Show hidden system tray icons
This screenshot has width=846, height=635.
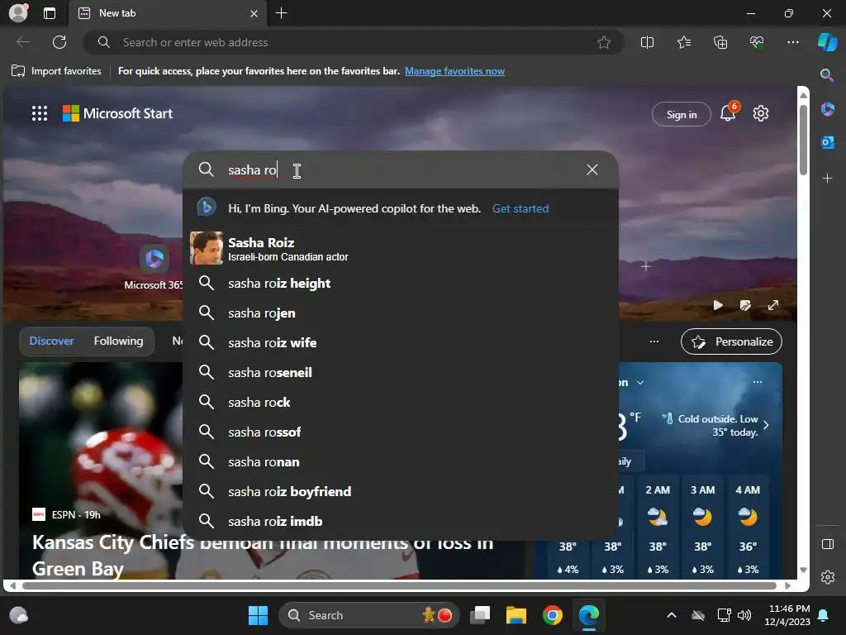coord(671,615)
